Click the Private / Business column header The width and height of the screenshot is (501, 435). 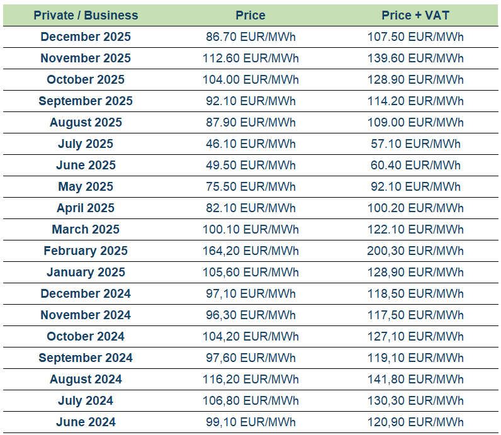86,15
